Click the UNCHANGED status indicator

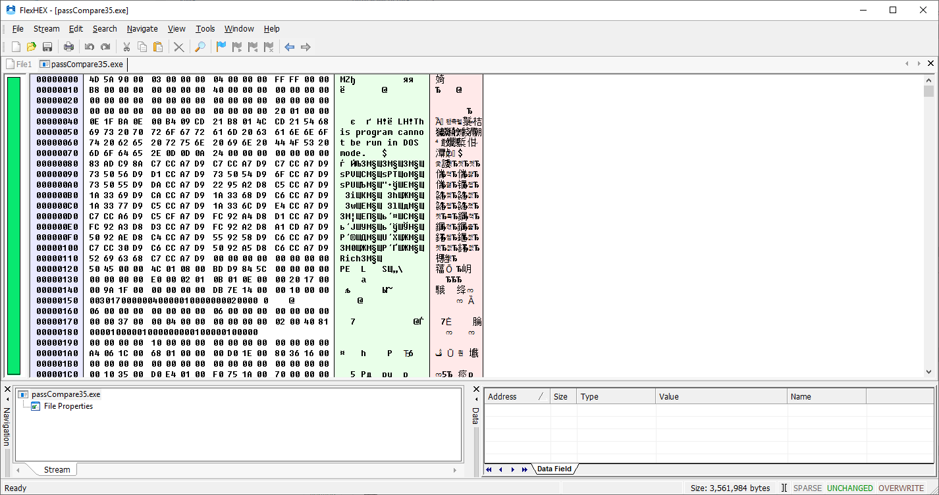849,488
